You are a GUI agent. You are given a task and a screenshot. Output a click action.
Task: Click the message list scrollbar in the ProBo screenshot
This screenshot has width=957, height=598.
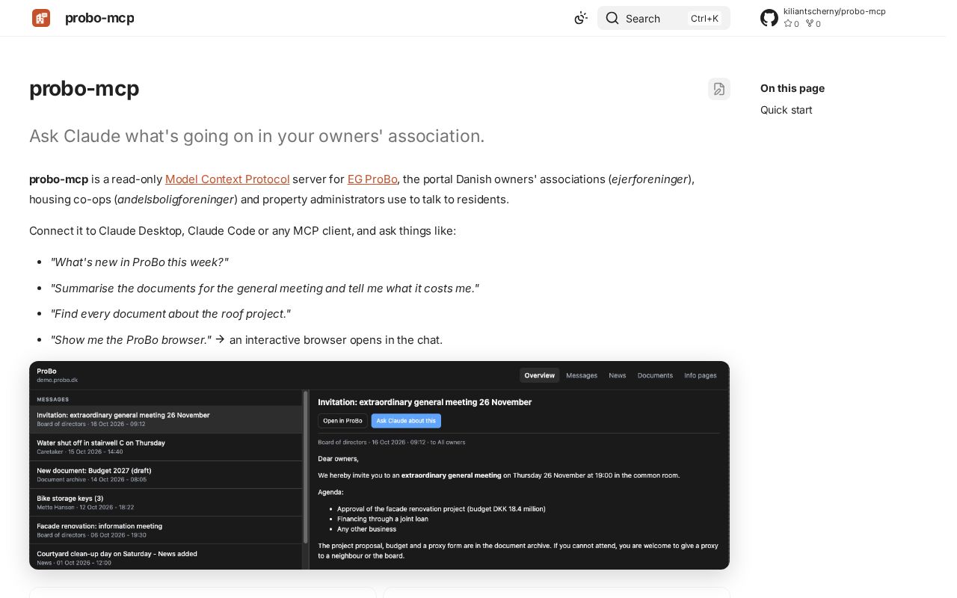tap(305, 467)
